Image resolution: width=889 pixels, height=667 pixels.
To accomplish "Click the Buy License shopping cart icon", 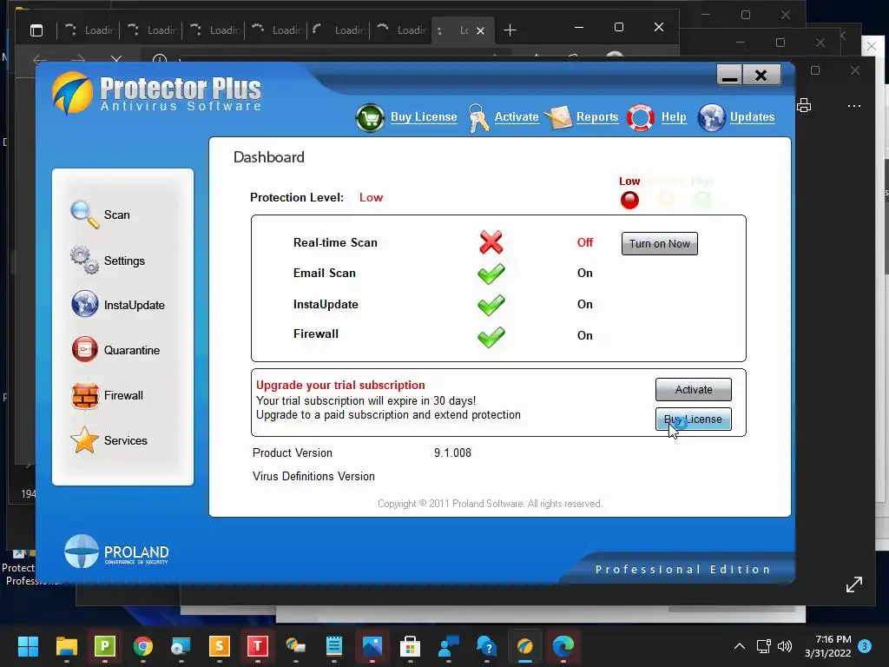I will click(x=370, y=117).
